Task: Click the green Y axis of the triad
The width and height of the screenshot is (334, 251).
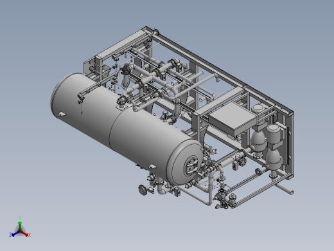Action: pyautogui.click(x=20, y=226)
